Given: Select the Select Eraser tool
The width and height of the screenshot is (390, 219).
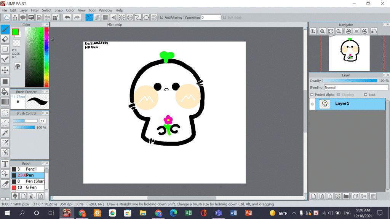Looking at the screenshot, I should point(5,153).
